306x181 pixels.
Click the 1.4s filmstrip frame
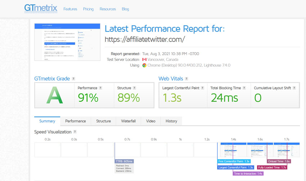(233, 150)
